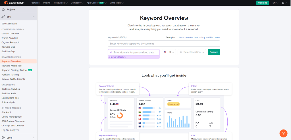Open On Page SEO Checker
The image size is (291, 140).
(13, 126)
